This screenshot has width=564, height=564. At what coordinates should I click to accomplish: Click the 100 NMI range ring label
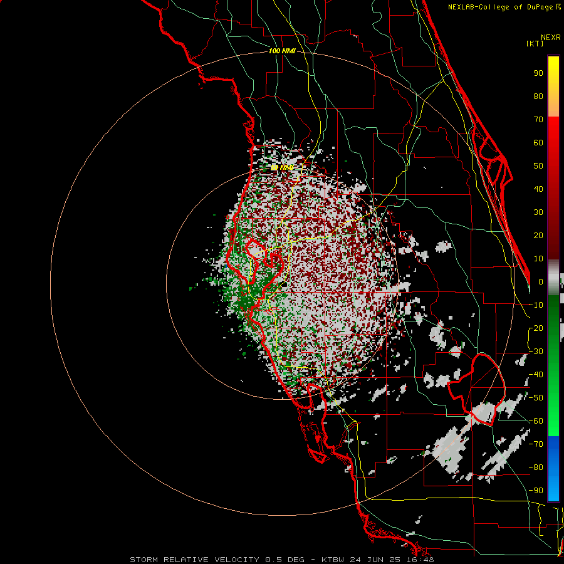282,51
